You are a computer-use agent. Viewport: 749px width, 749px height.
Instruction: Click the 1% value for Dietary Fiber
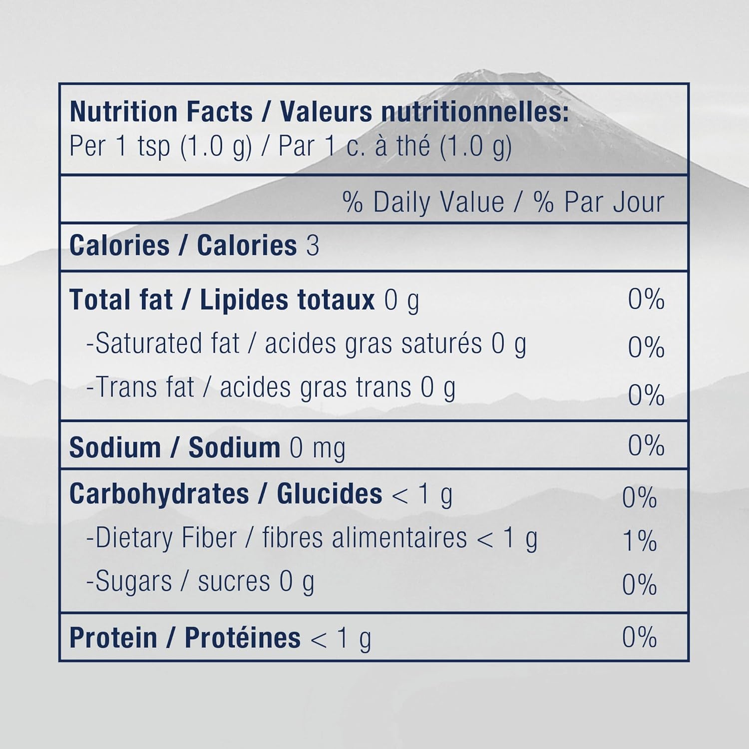(640, 541)
